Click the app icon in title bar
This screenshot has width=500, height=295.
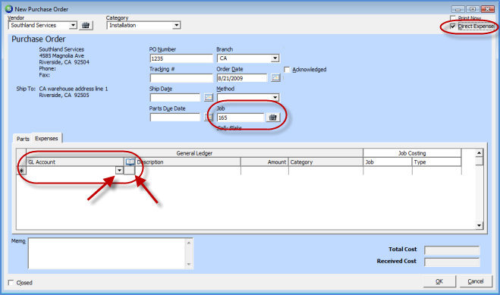coord(9,9)
